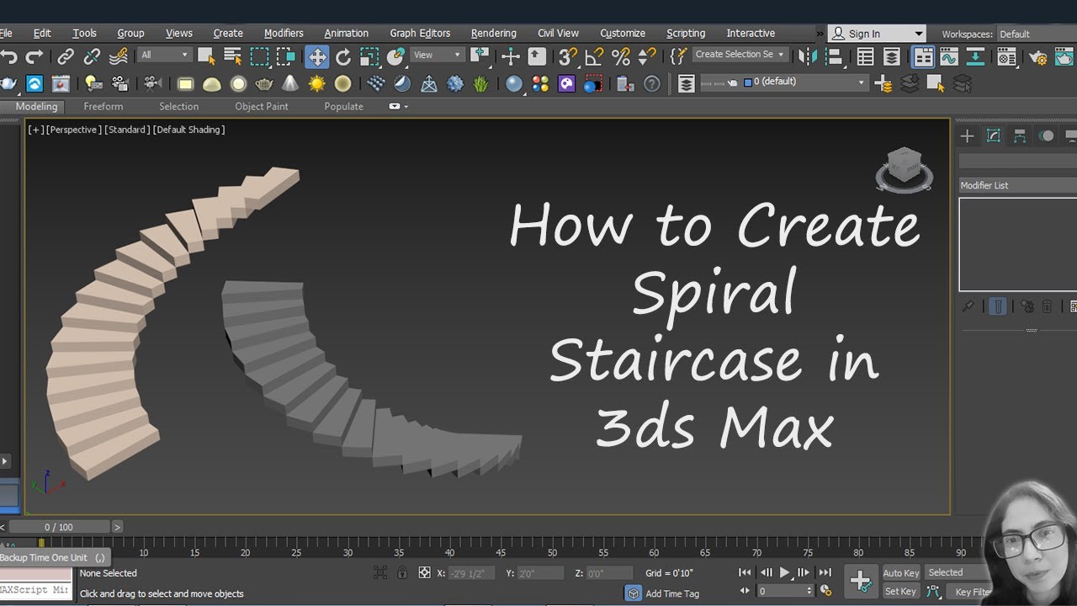
Task: Open the reference coordinate View dropdown
Action: point(438,55)
